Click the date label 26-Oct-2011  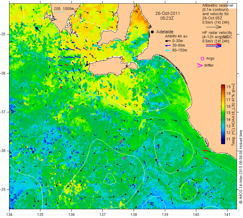pos(168,13)
